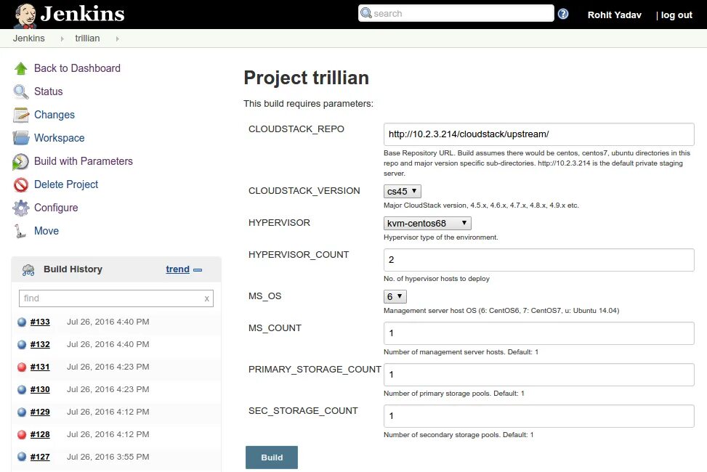Screen dimensions: 707x472
Task: Click the trillian breadcrumb link
Action: pos(87,38)
